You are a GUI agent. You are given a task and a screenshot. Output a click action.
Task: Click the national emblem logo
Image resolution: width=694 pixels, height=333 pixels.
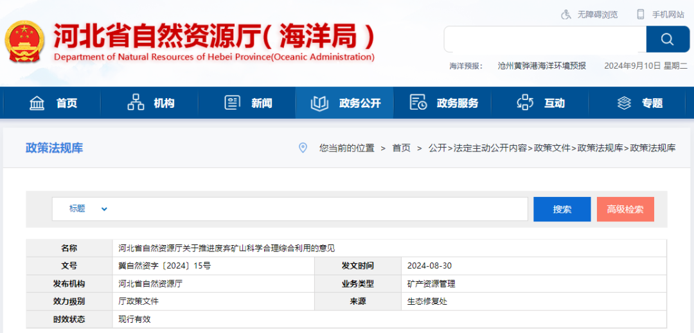[x=25, y=42]
